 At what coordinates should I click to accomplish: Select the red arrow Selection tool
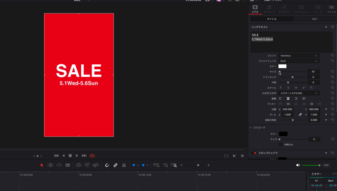(x=42, y=165)
